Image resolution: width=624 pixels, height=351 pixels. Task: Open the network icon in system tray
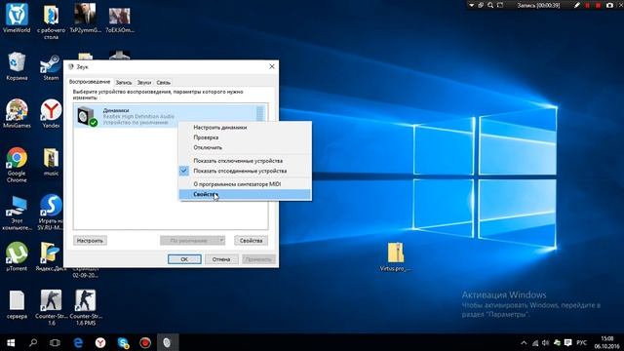tap(535, 342)
